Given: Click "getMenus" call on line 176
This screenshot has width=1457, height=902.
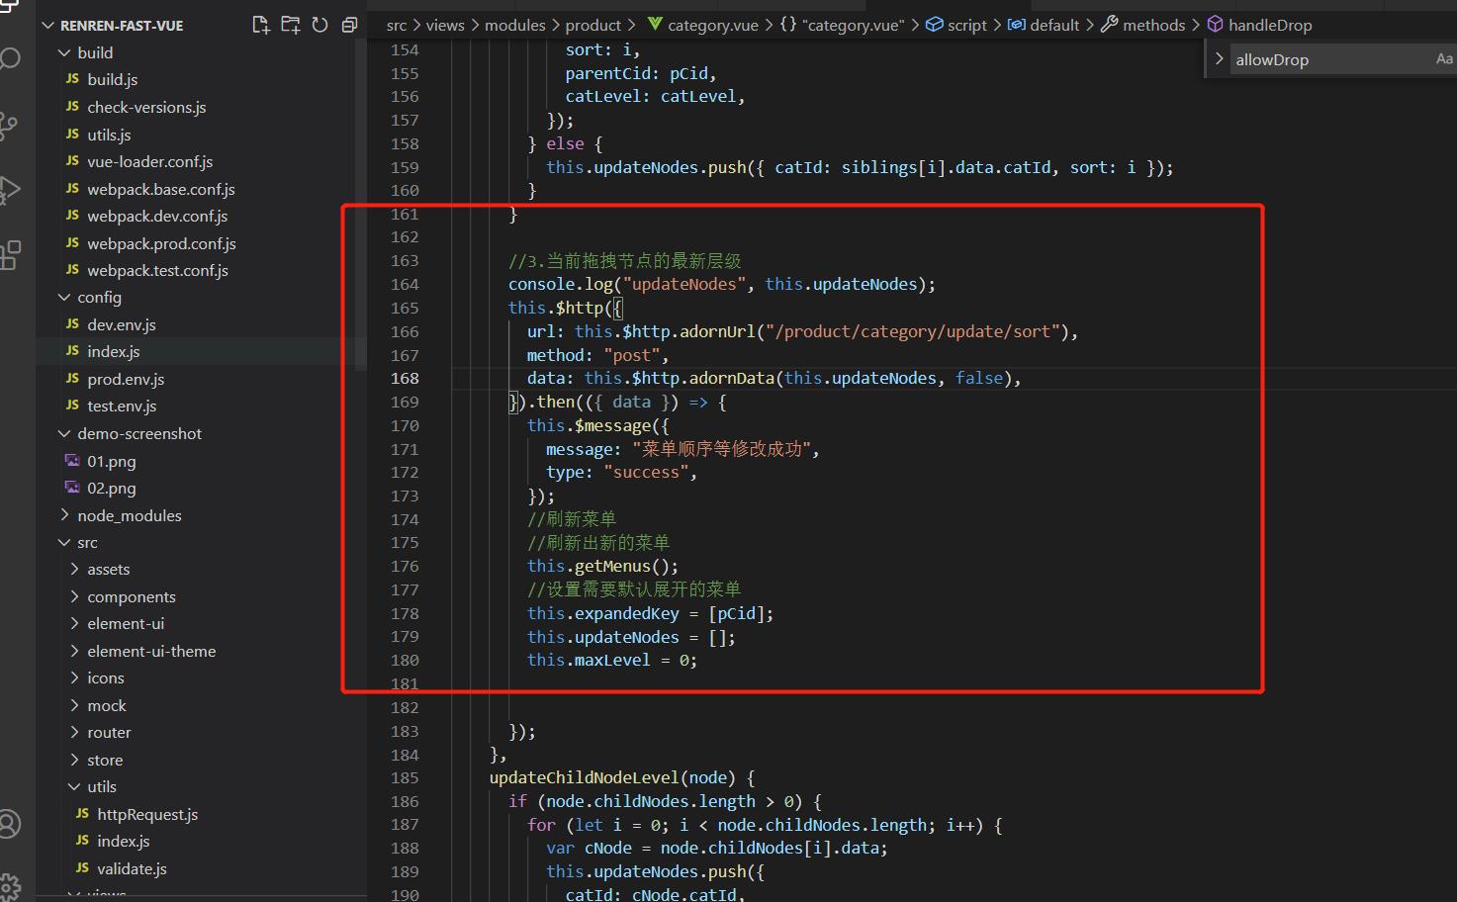Looking at the screenshot, I should click(x=612, y=566).
